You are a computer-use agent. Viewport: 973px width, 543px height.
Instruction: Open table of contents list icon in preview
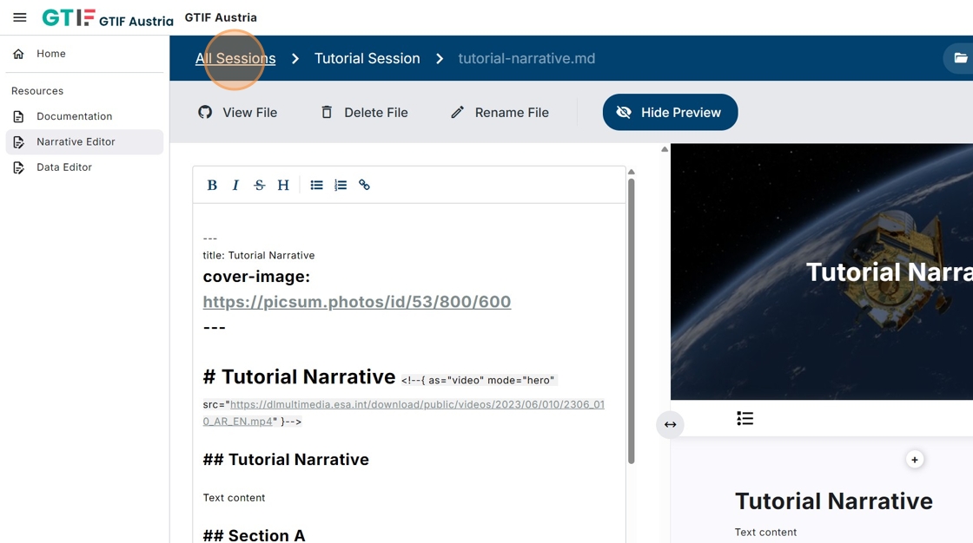745,419
